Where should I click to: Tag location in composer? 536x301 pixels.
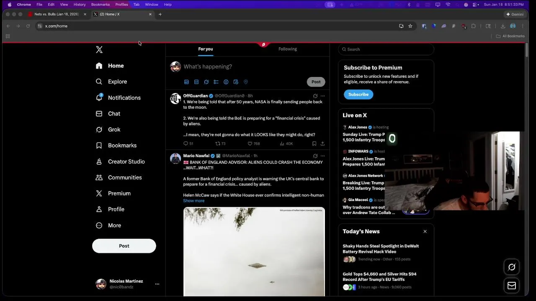click(246, 82)
